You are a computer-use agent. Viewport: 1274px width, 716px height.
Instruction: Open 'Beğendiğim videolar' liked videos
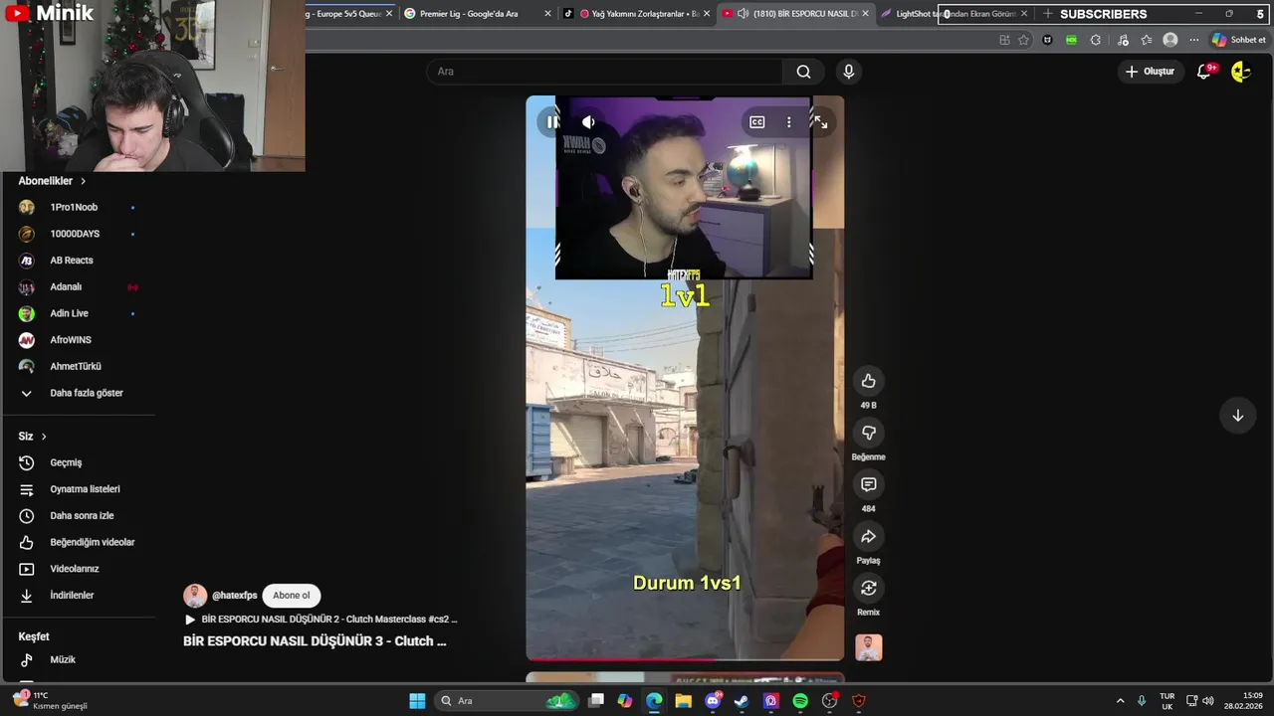(78, 542)
